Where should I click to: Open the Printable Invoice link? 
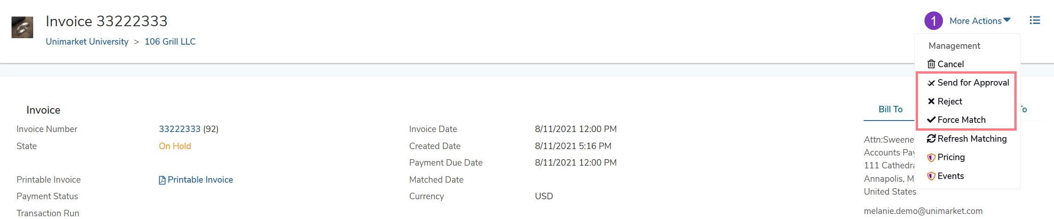[x=200, y=179]
